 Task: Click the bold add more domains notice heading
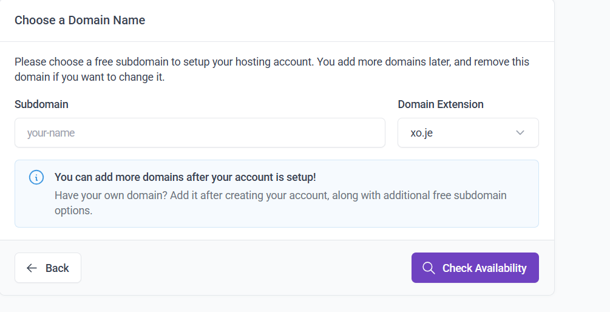(x=185, y=177)
